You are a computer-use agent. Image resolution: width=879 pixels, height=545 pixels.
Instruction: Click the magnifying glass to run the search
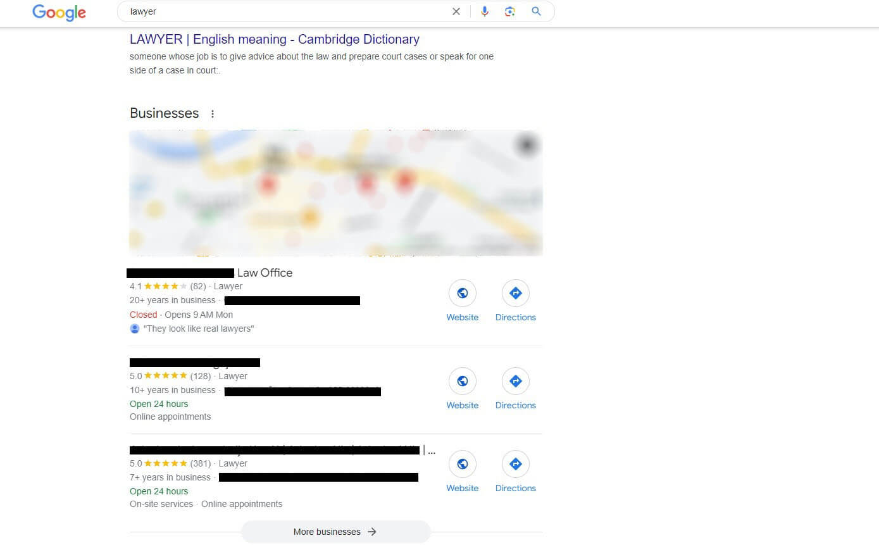click(x=535, y=11)
